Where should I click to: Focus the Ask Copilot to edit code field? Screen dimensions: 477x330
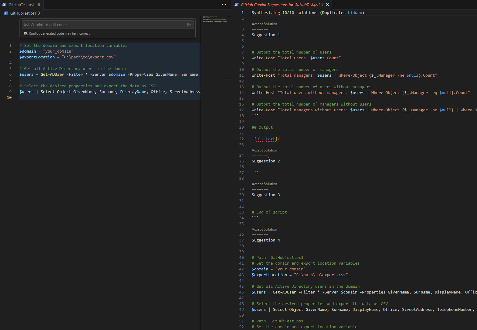tap(104, 25)
